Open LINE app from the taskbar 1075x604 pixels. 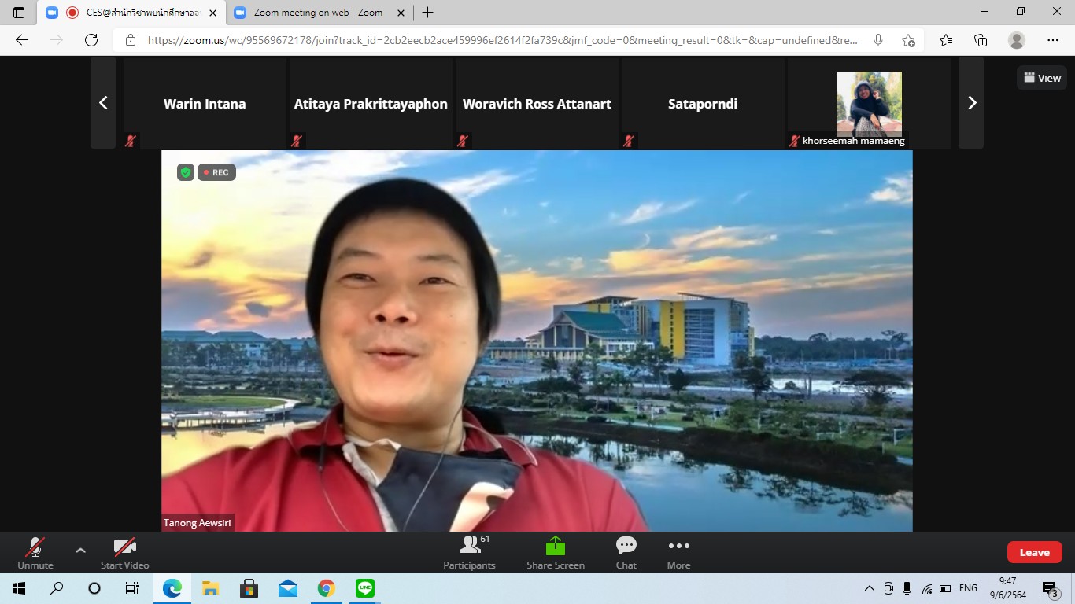364,588
